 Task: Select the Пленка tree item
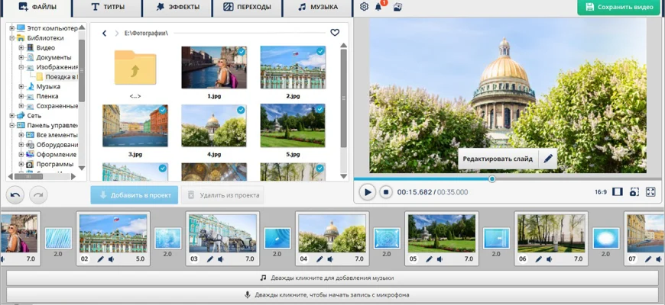pos(47,96)
